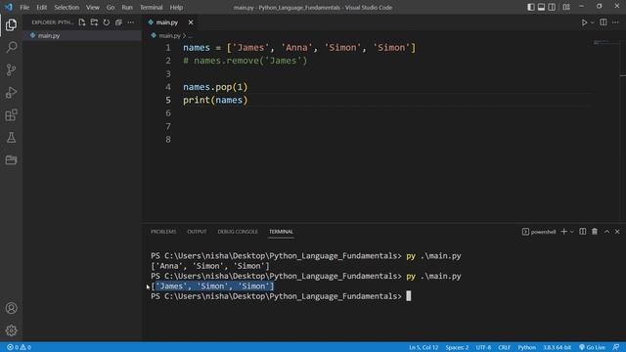Open the folder icon in activity bar
The image size is (626, 352).
[11, 160]
